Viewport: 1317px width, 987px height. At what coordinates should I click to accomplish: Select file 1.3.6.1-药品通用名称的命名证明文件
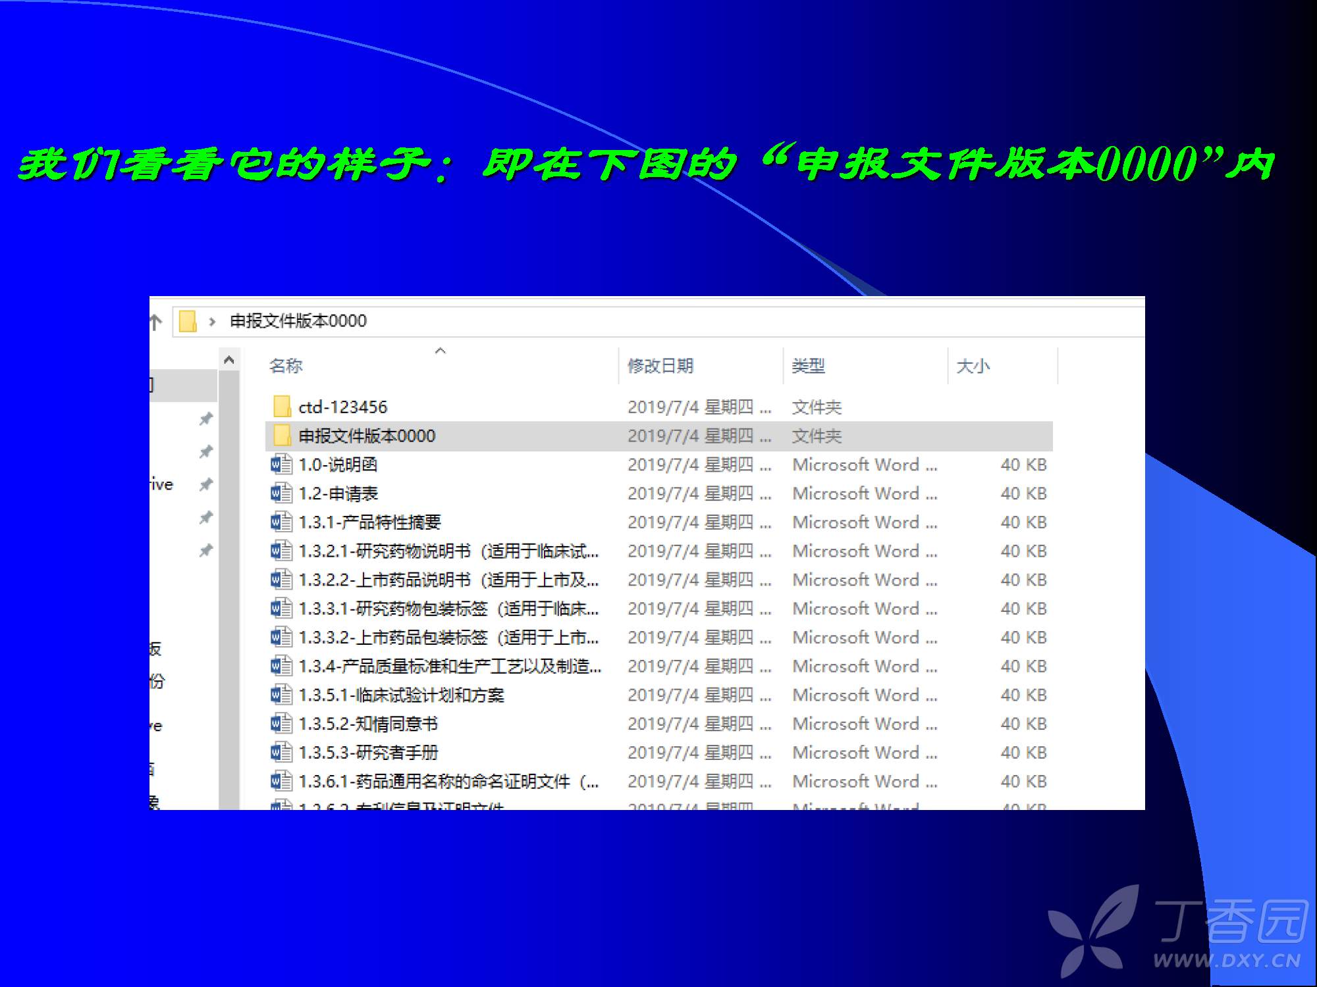(x=448, y=782)
